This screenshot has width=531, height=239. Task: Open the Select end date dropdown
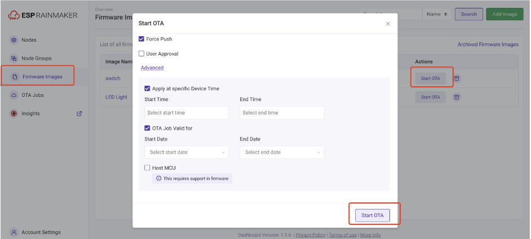282,152
